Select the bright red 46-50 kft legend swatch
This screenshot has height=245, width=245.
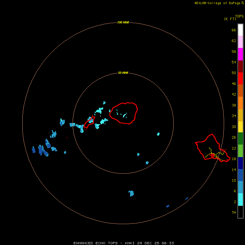[240, 78]
